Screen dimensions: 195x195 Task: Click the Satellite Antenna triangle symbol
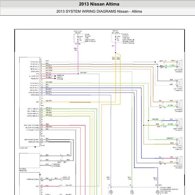coord(61,179)
